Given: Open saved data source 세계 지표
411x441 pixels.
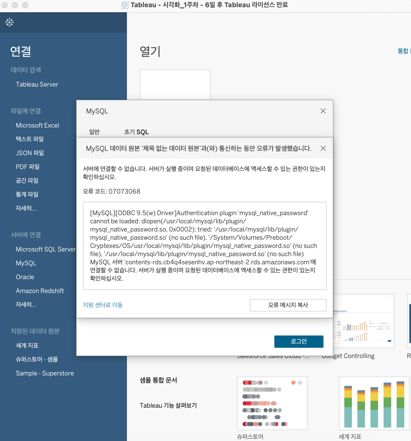Looking at the screenshot, I should (x=27, y=345).
